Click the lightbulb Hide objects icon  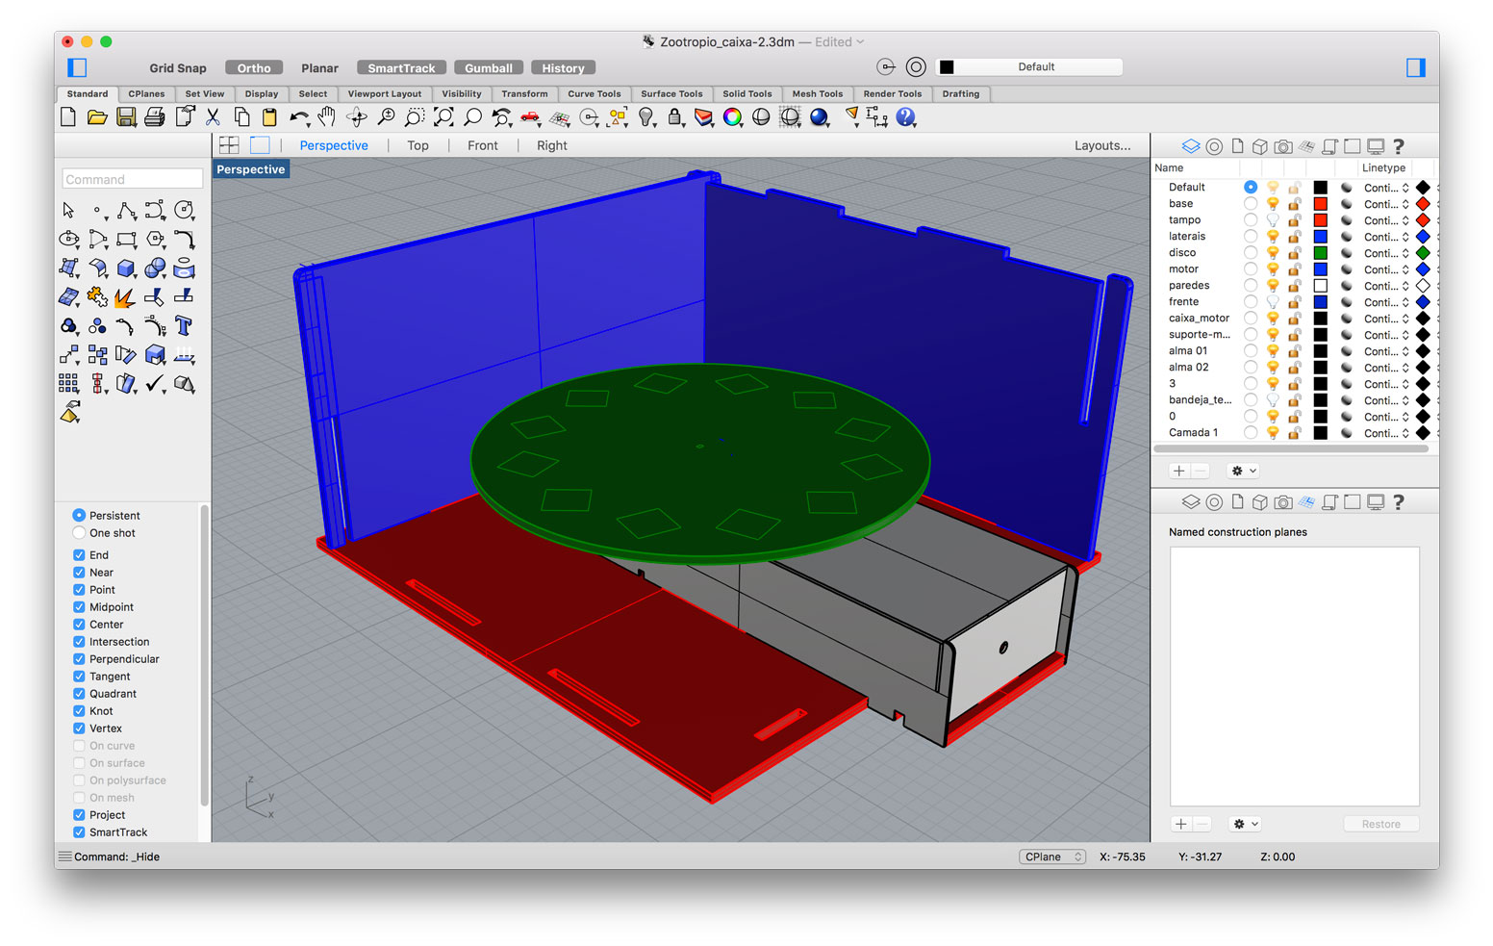[646, 117]
